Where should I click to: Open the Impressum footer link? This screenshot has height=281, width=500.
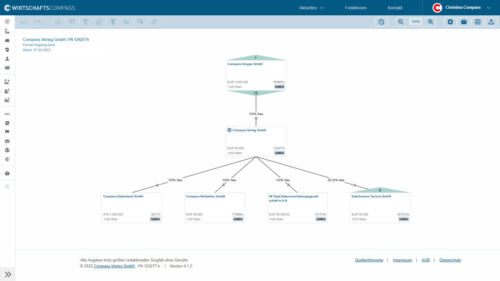click(402, 260)
